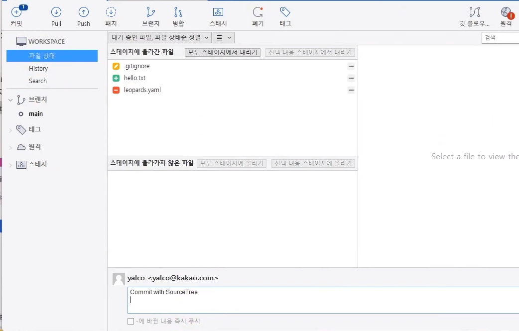Click the 태그 tag icon in sidebar

(21, 129)
